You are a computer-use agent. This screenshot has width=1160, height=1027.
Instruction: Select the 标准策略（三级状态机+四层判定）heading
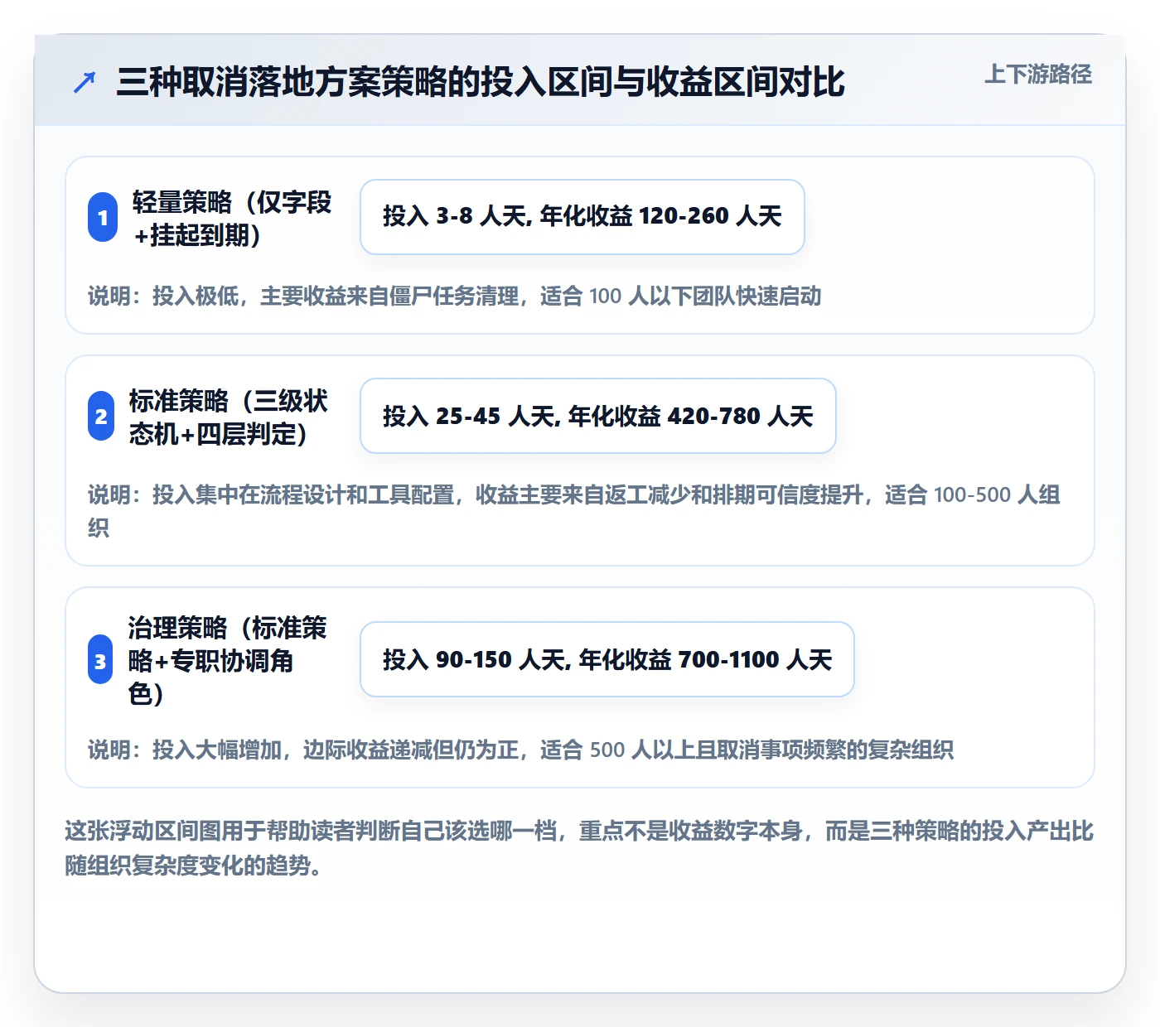229,417
